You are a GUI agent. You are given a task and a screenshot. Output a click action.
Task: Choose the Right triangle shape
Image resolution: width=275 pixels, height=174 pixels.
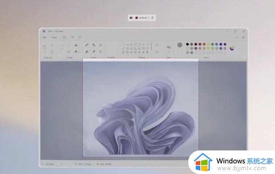click(x=135, y=48)
